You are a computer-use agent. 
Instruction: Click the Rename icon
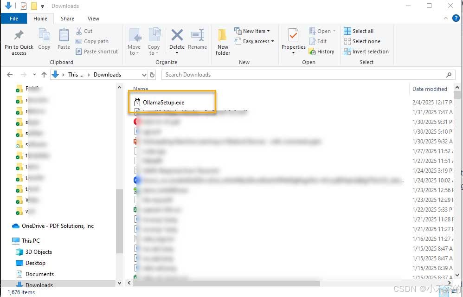coord(197,35)
